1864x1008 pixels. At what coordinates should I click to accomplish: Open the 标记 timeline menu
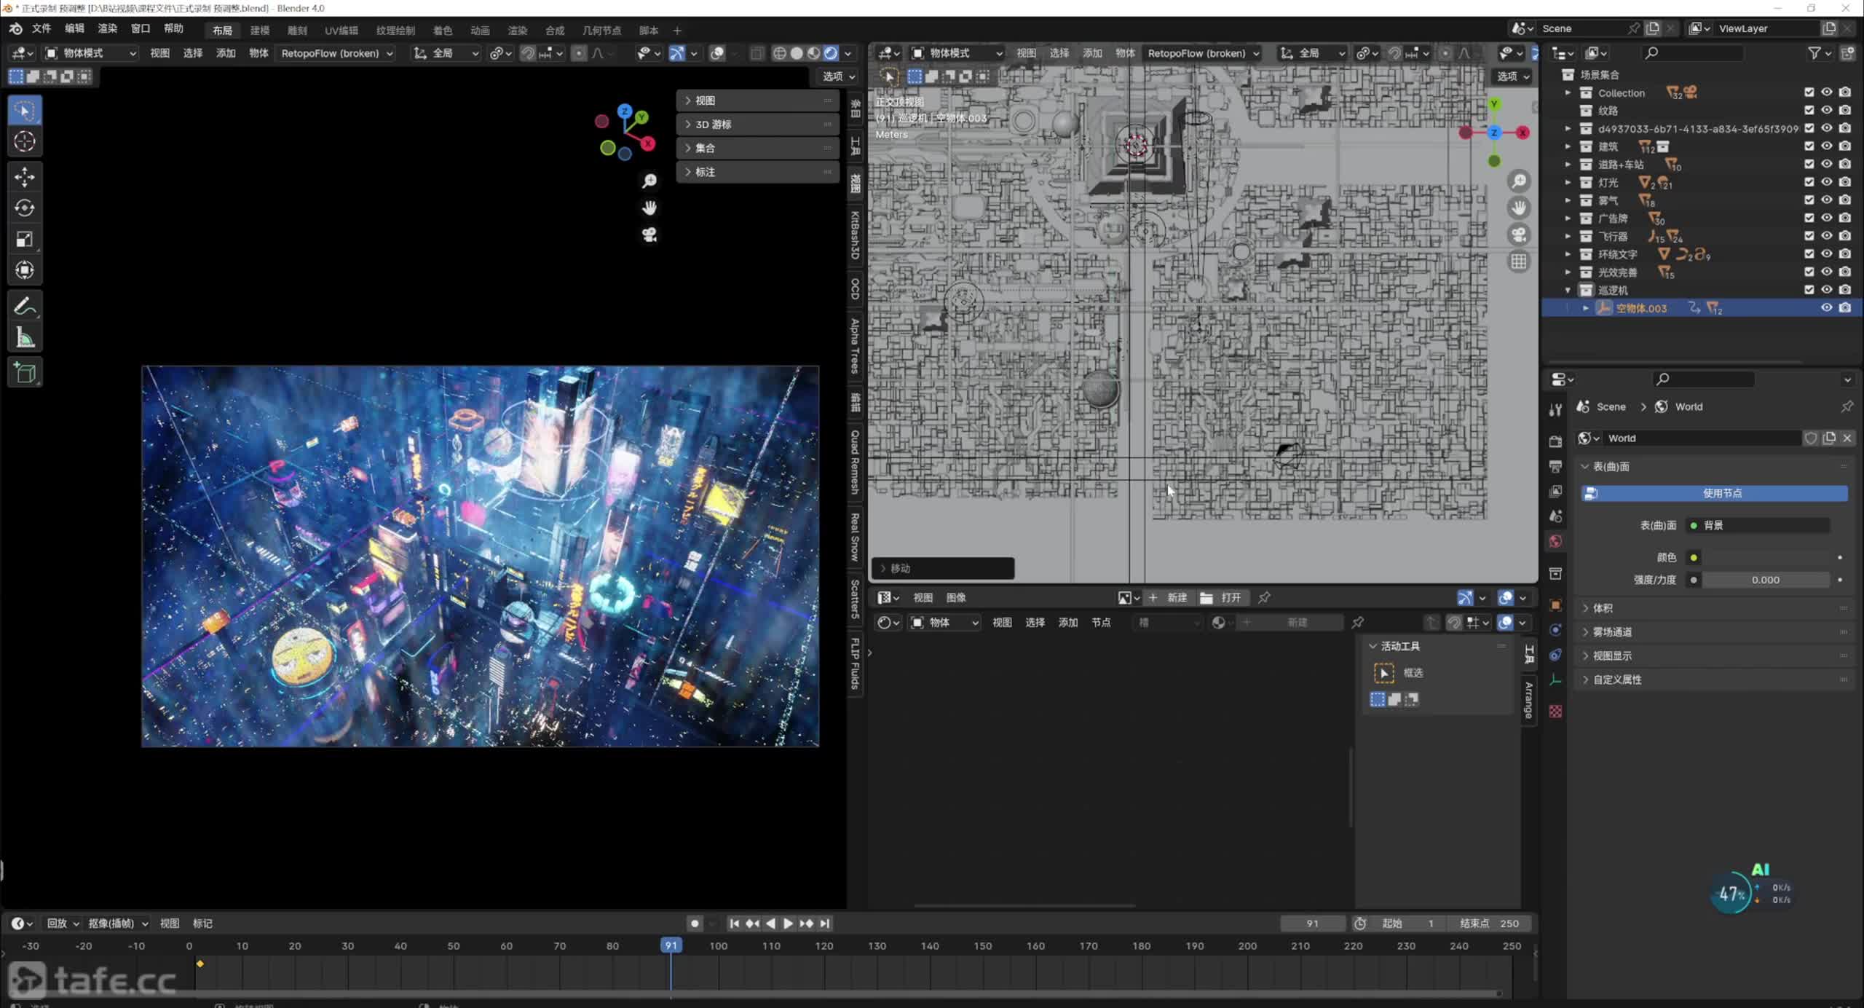pos(202,924)
